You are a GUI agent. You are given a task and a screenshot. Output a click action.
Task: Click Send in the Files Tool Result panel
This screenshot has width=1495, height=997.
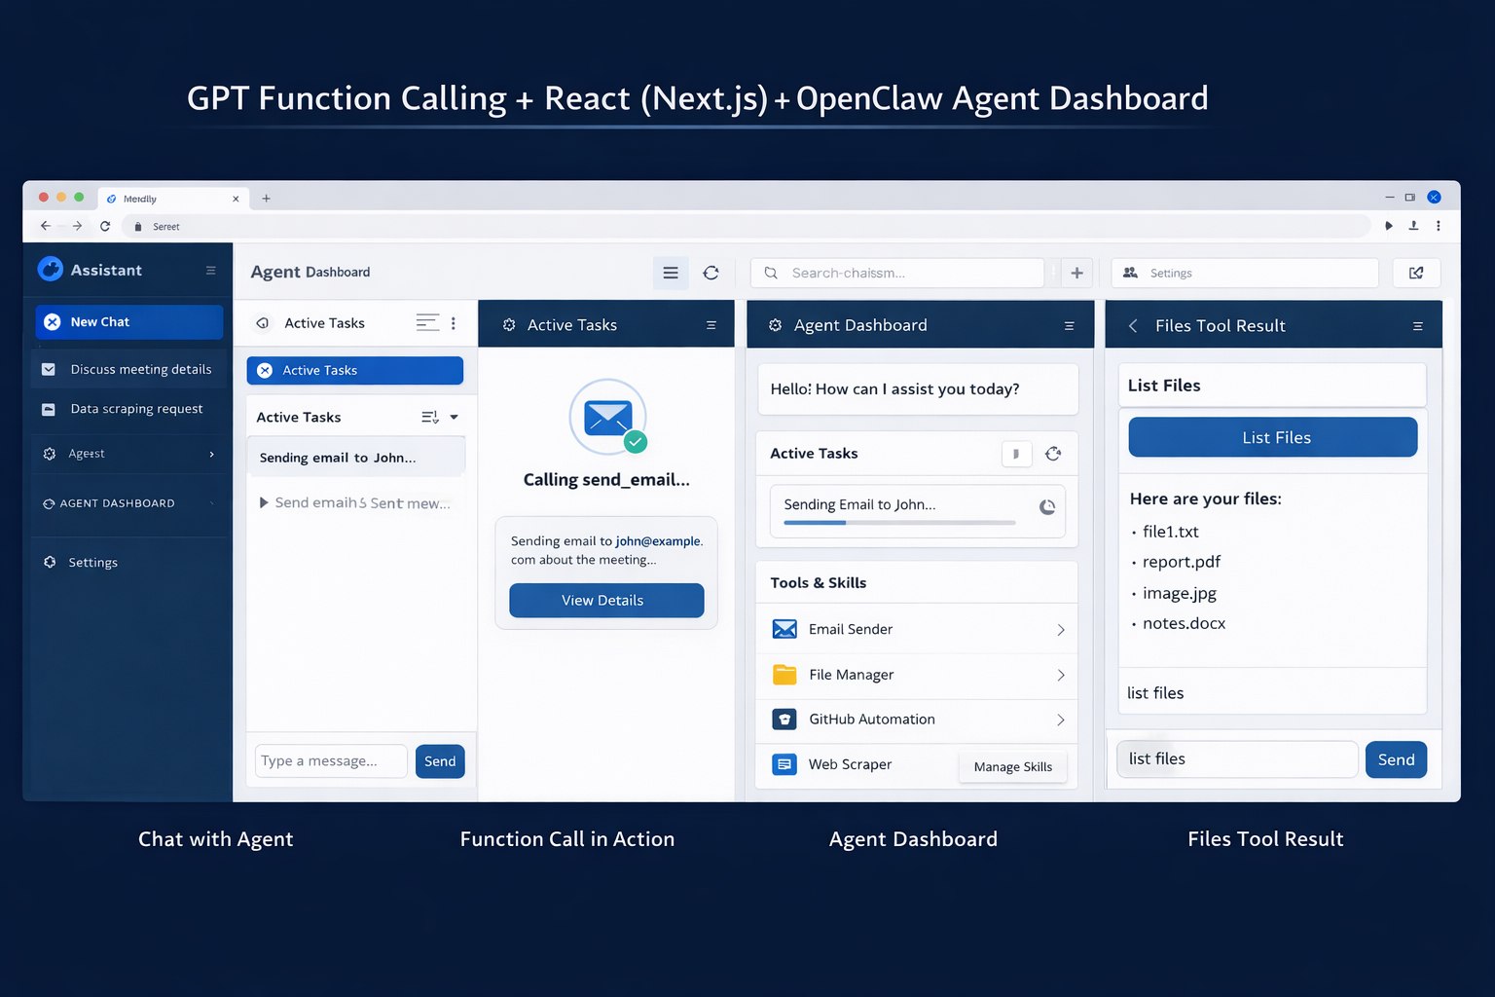1396,759
